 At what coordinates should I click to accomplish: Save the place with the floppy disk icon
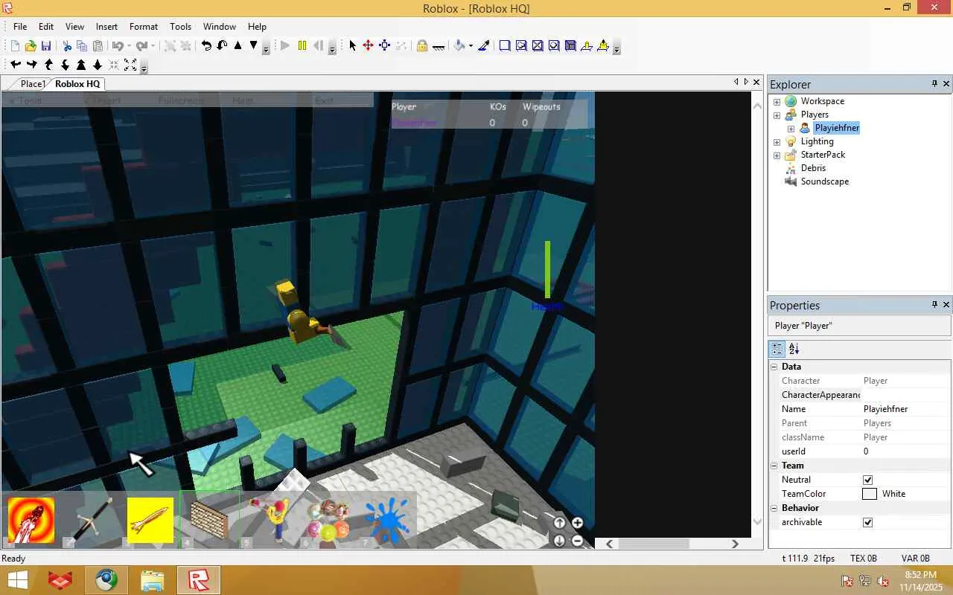[46, 46]
